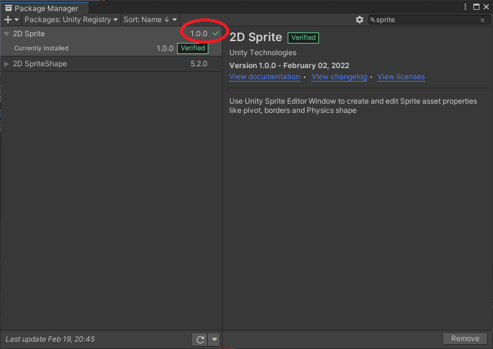Select the 2D SpriteShape package row
The height and width of the screenshot is (349, 493).
coord(111,64)
